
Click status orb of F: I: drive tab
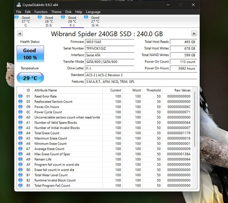(x=63, y=17)
